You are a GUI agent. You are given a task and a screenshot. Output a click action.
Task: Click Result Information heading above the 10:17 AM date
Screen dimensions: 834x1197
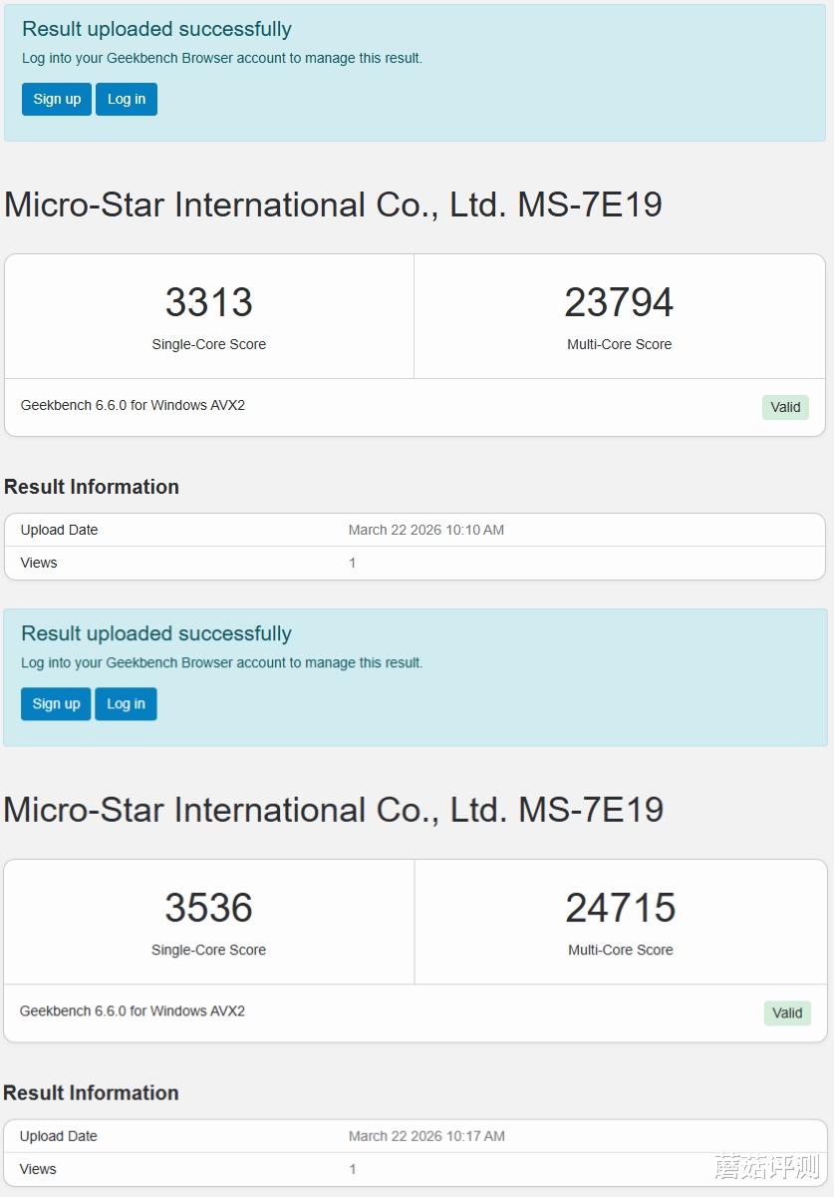(91, 1092)
